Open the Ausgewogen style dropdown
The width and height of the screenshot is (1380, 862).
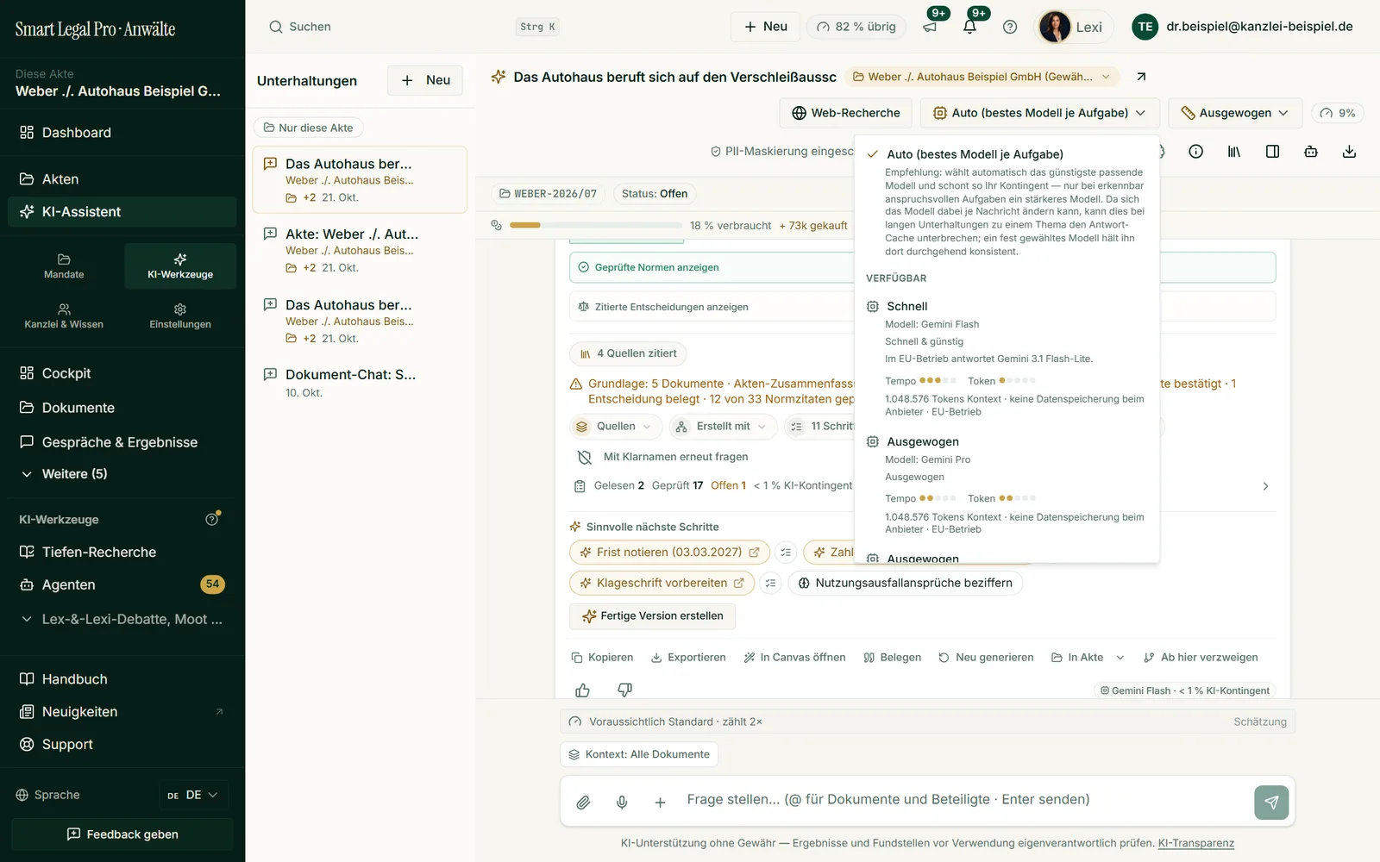pyautogui.click(x=1235, y=113)
